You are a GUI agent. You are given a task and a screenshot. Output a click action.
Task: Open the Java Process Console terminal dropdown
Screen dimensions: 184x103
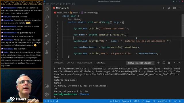pyautogui.click(x=140, y=63)
